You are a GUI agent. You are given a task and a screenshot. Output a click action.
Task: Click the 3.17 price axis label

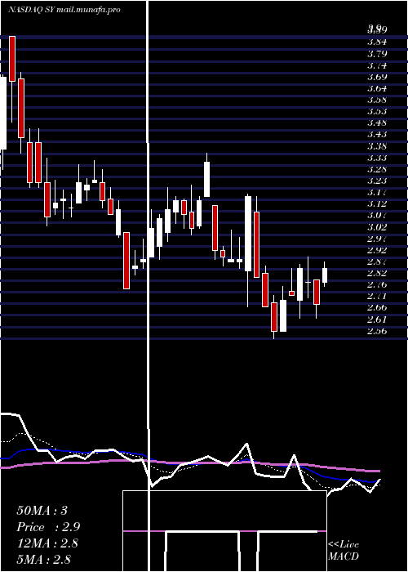coord(377,192)
